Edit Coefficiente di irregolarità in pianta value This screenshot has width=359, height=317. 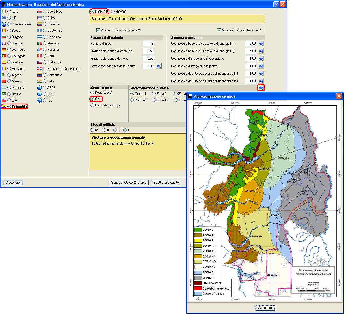coord(251,66)
